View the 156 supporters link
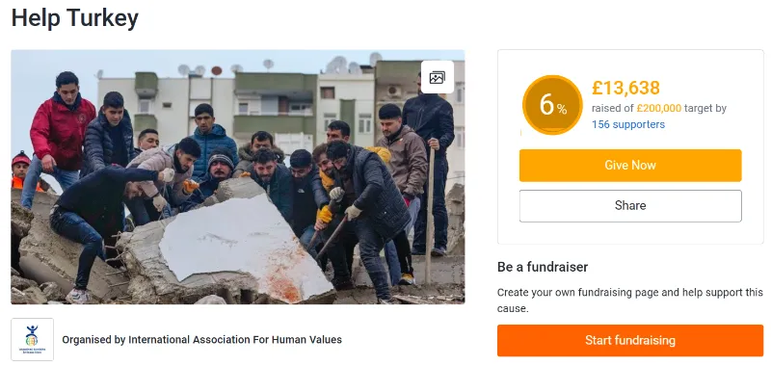Screen dimensions: 771x366 [x=628, y=125]
